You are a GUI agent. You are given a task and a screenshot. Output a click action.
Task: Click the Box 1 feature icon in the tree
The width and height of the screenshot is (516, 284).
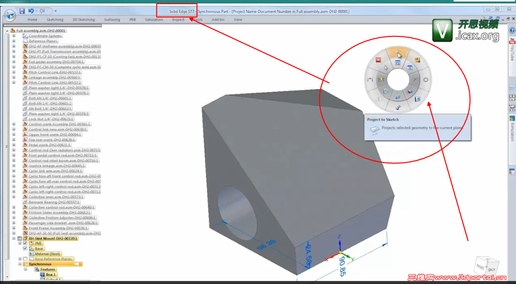click(x=42, y=275)
